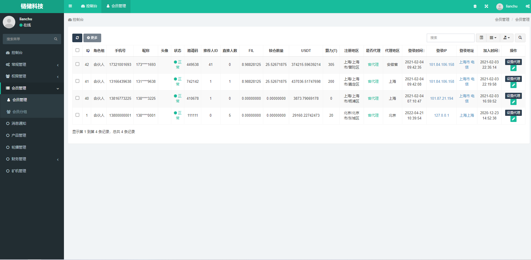
Task: Click the edit pencil icon on member ID 42
Action: [513, 68]
